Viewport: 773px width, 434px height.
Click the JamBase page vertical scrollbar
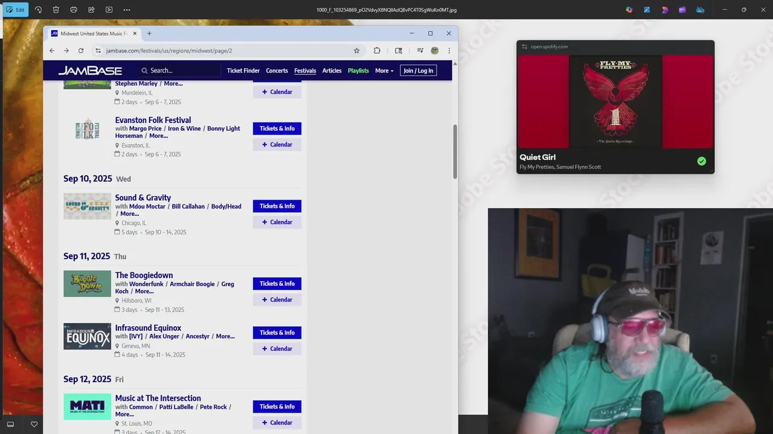coord(455,151)
